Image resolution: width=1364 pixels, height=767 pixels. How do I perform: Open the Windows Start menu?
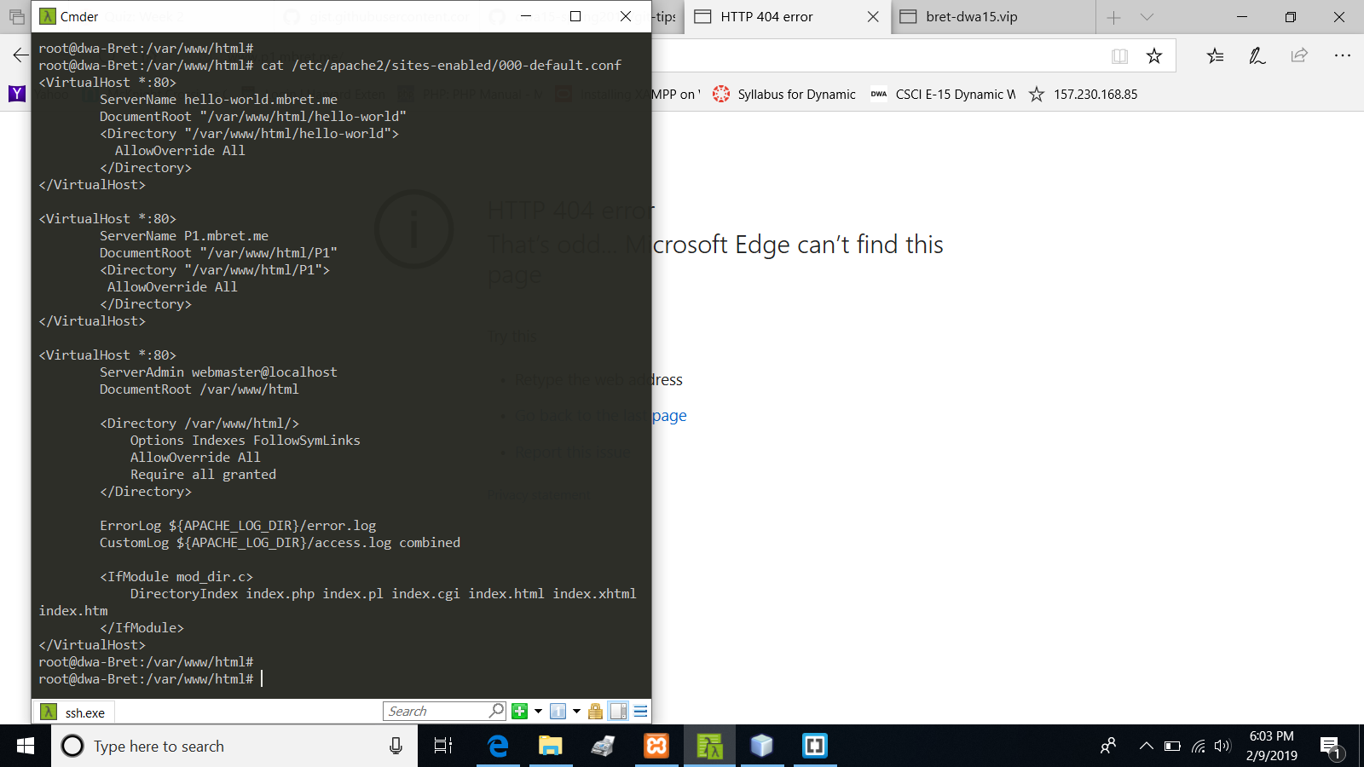(x=26, y=746)
